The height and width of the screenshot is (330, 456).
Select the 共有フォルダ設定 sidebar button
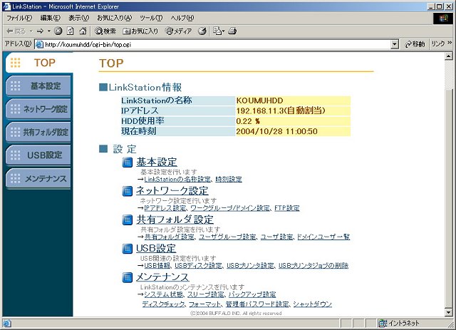coord(38,132)
